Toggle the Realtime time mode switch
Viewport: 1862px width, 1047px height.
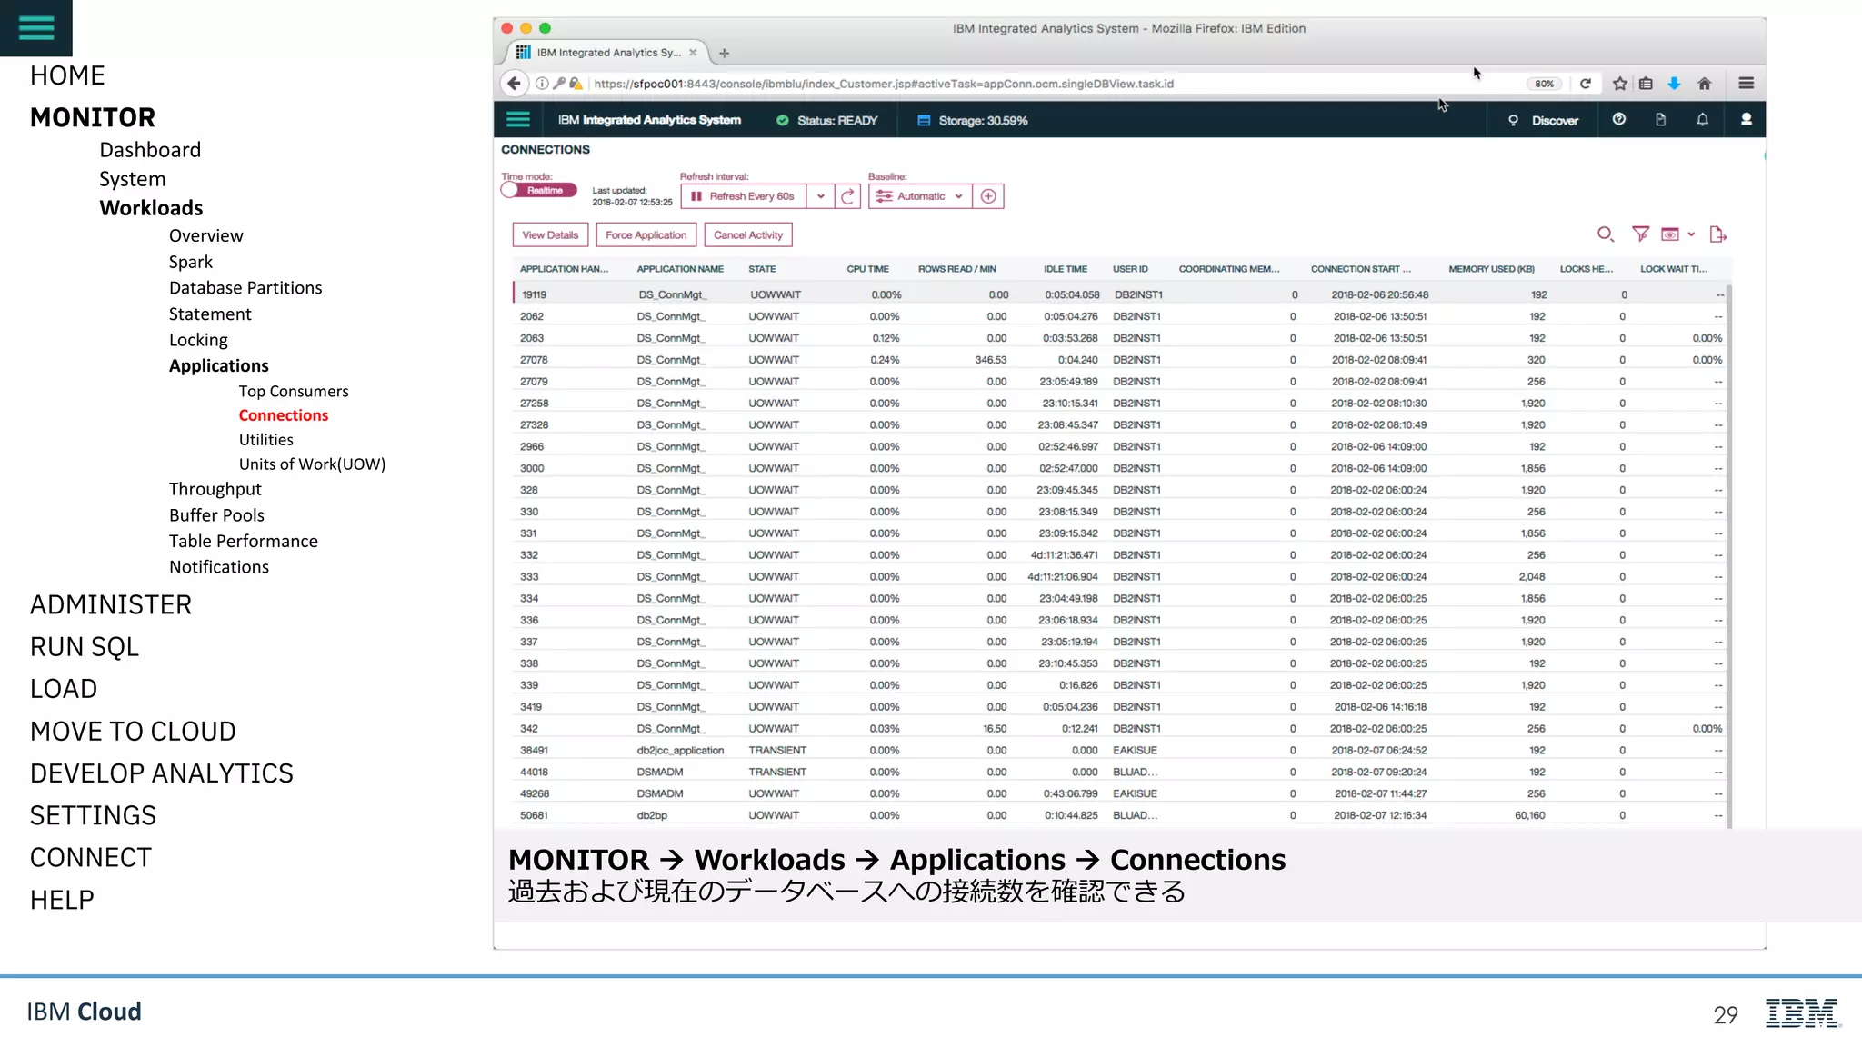[538, 191]
